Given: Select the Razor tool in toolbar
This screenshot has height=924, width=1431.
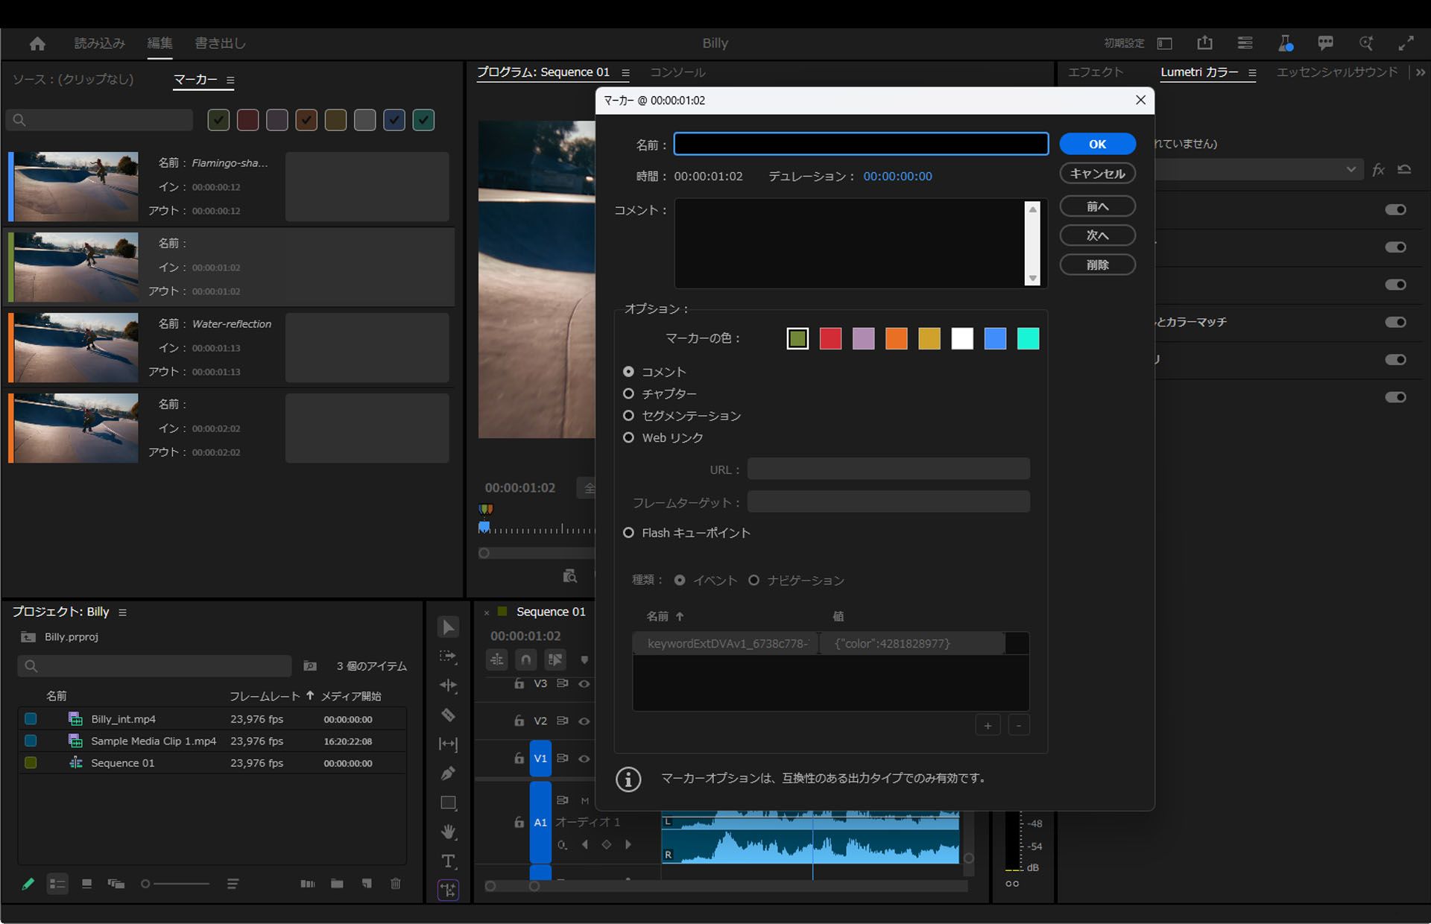Looking at the screenshot, I should (448, 715).
